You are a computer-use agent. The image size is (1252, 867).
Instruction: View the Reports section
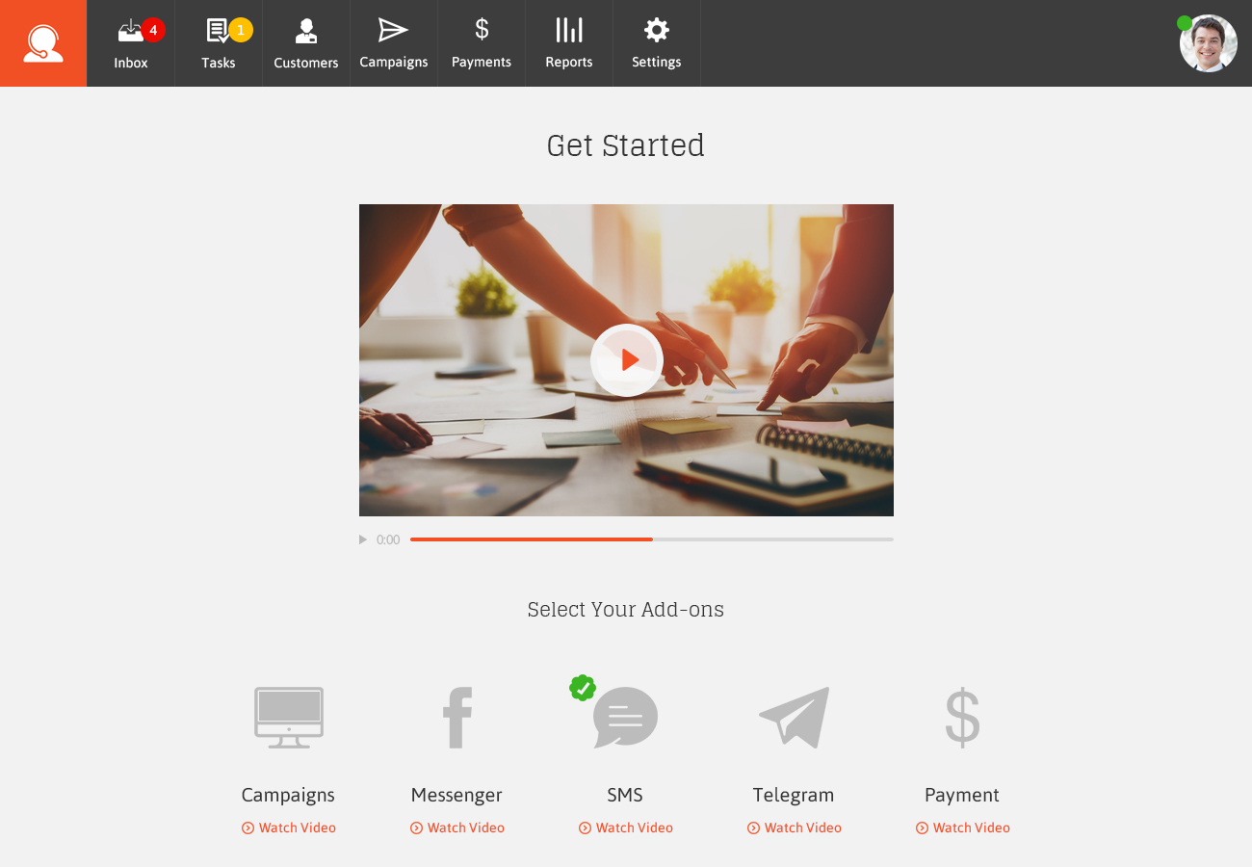tap(569, 43)
